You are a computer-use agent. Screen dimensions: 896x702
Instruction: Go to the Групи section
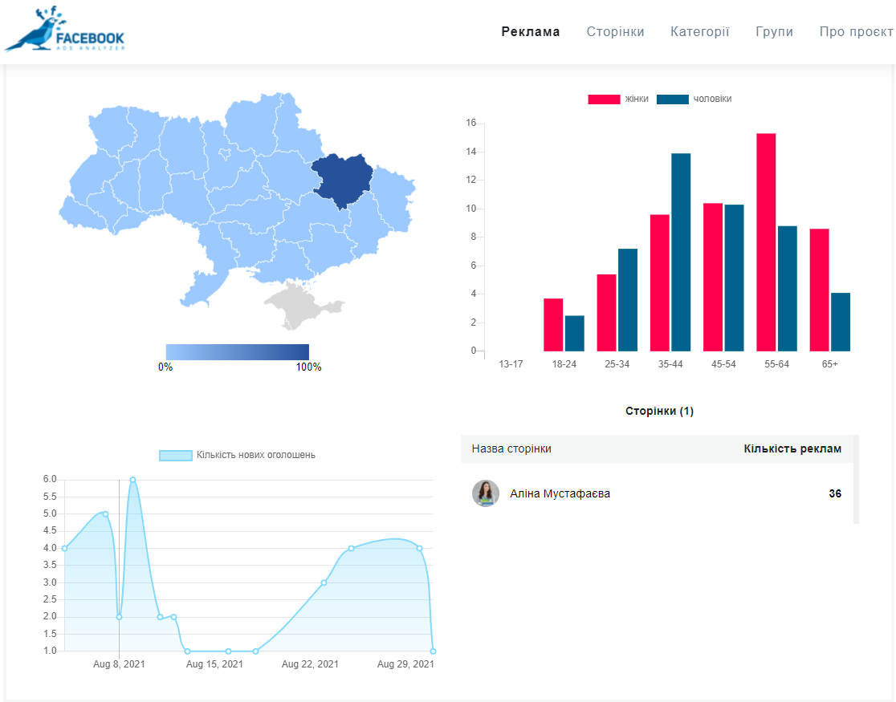774,32
